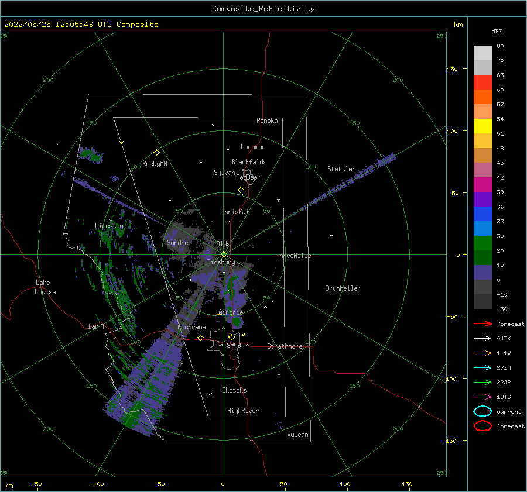Click the magenta 18TS arrow in legend
This screenshot has height=492, width=527.
[482, 397]
